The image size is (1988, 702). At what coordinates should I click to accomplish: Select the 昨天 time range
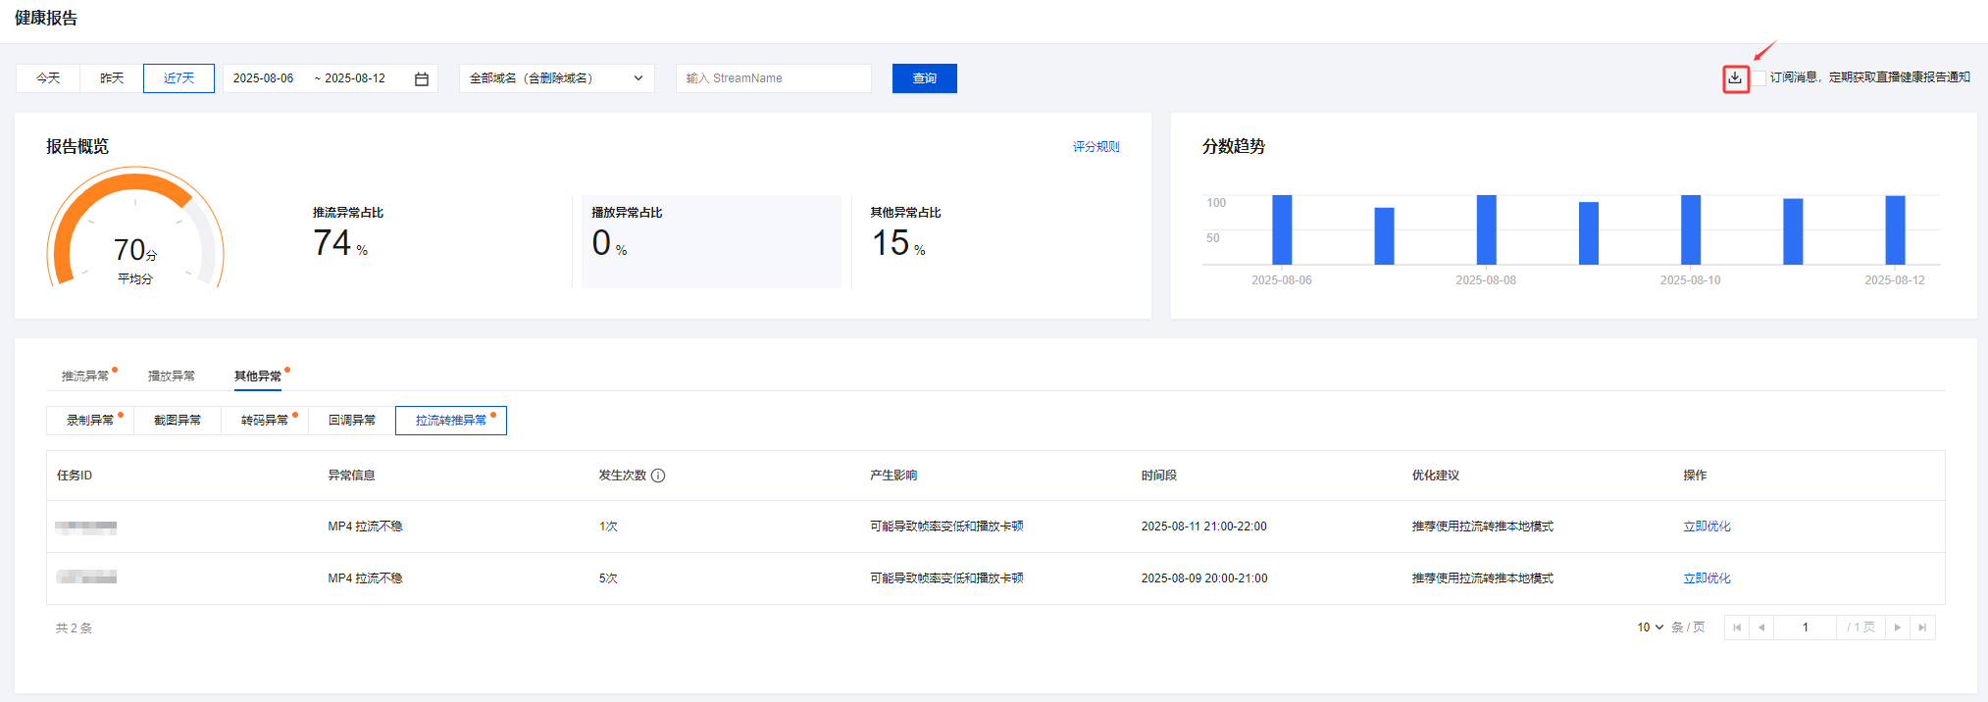click(x=112, y=78)
